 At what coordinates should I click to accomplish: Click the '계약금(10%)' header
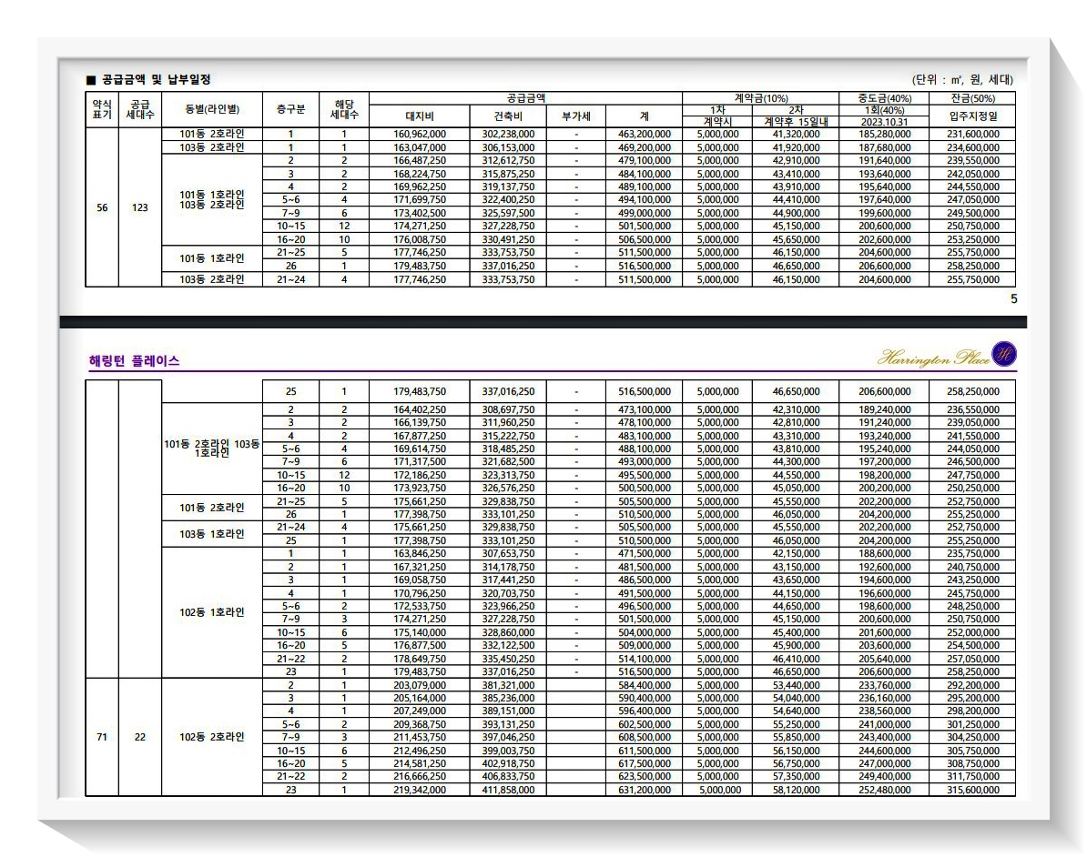pos(760,98)
